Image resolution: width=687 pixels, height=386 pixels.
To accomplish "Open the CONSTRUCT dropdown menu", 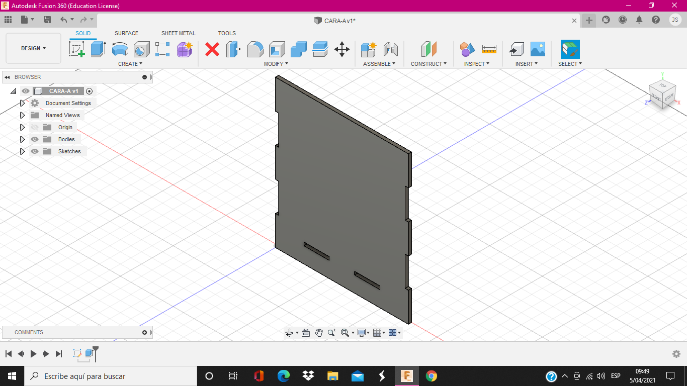I will click(428, 64).
